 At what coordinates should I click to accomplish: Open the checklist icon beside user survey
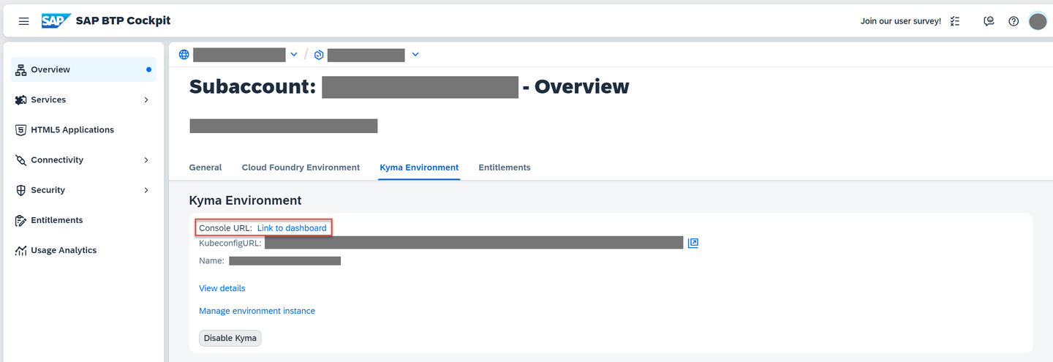[955, 21]
